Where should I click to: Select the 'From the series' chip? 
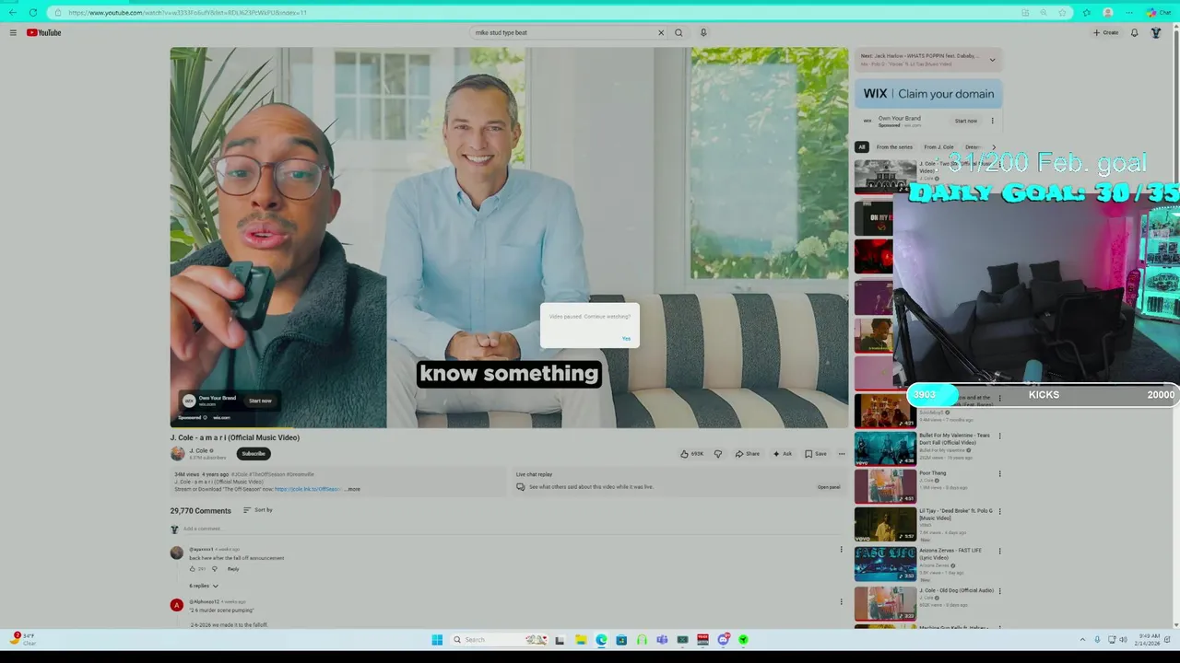pyautogui.click(x=894, y=147)
